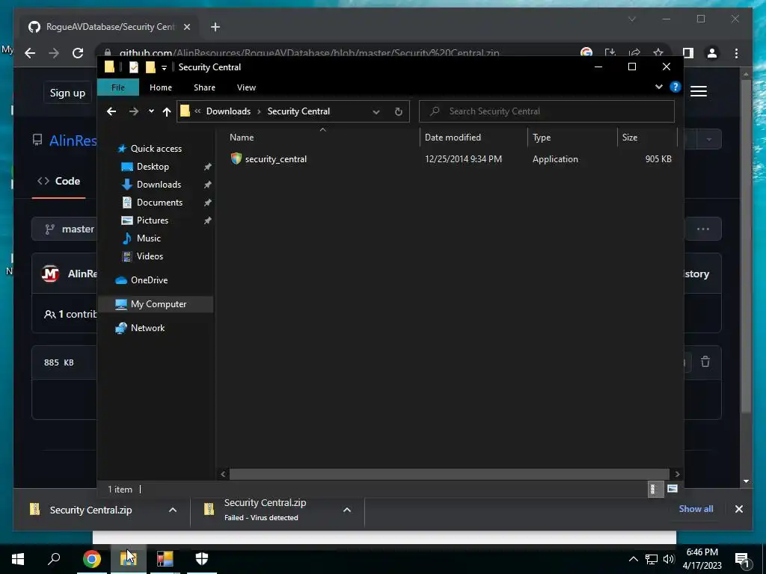Screen dimensions: 766x574
Task: Open address bar previous locations dropdown
Action: click(x=376, y=112)
